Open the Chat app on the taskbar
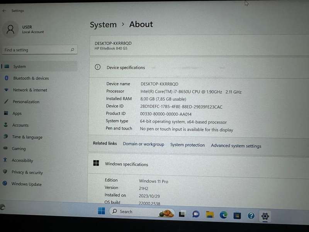 coord(196,214)
